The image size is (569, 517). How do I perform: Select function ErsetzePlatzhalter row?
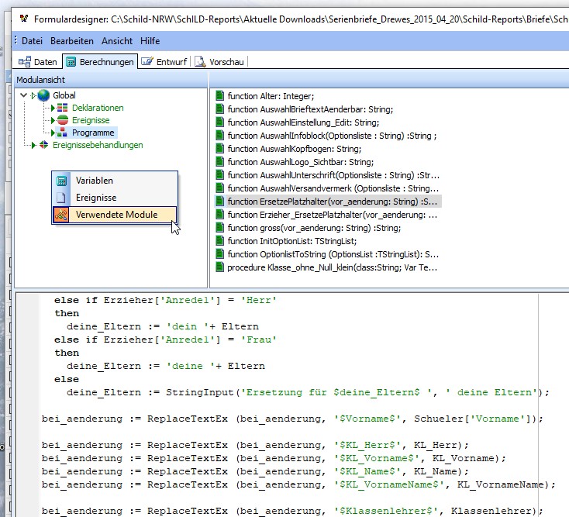[328, 202]
